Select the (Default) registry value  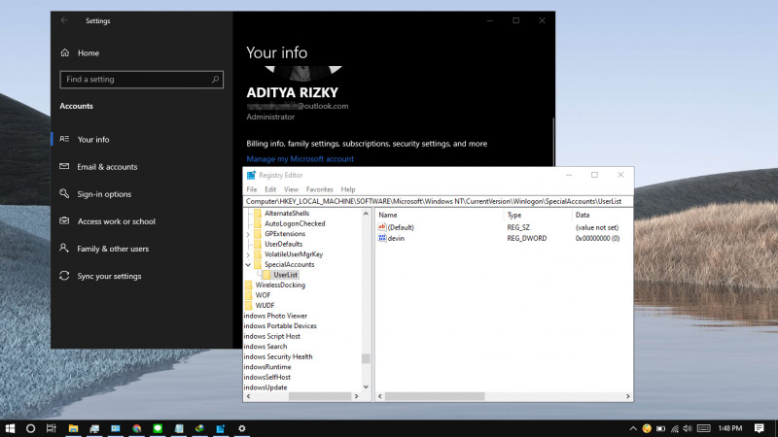coord(401,227)
